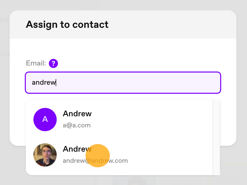This screenshot has width=247, height=185.
Task: Pick the Andrew contact with a@a.com
Action: [x=119, y=119]
